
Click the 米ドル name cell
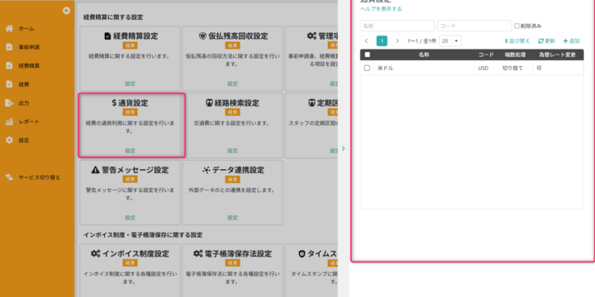point(424,68)
